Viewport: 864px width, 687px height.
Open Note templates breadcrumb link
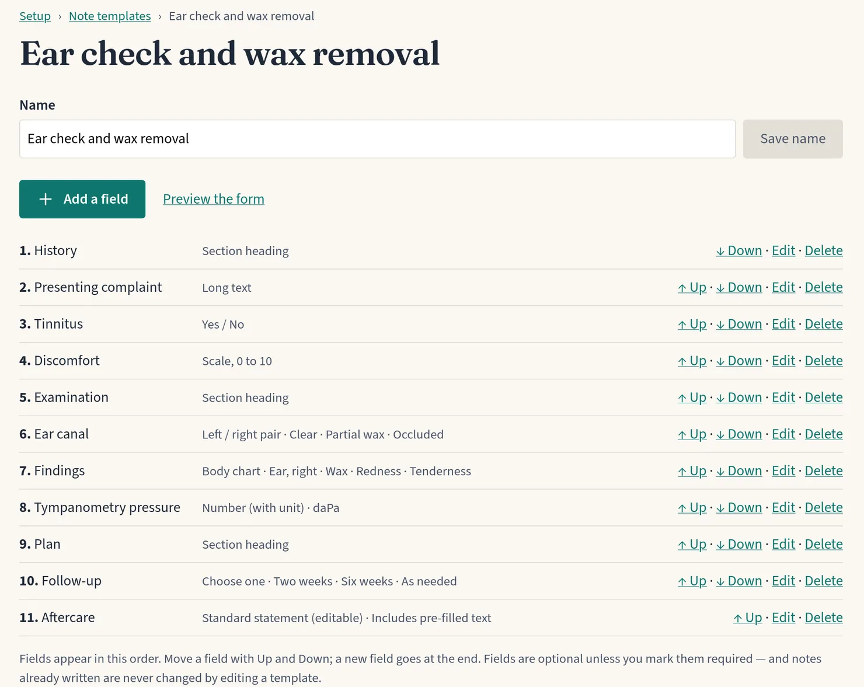(x=110, y=16)
